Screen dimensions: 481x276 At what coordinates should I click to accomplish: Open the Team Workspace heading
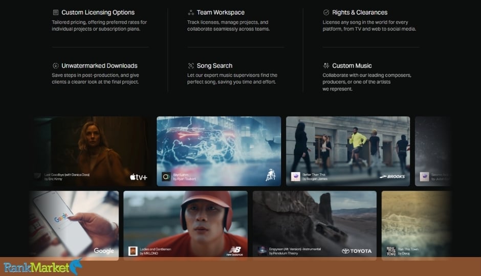(221, 13)
